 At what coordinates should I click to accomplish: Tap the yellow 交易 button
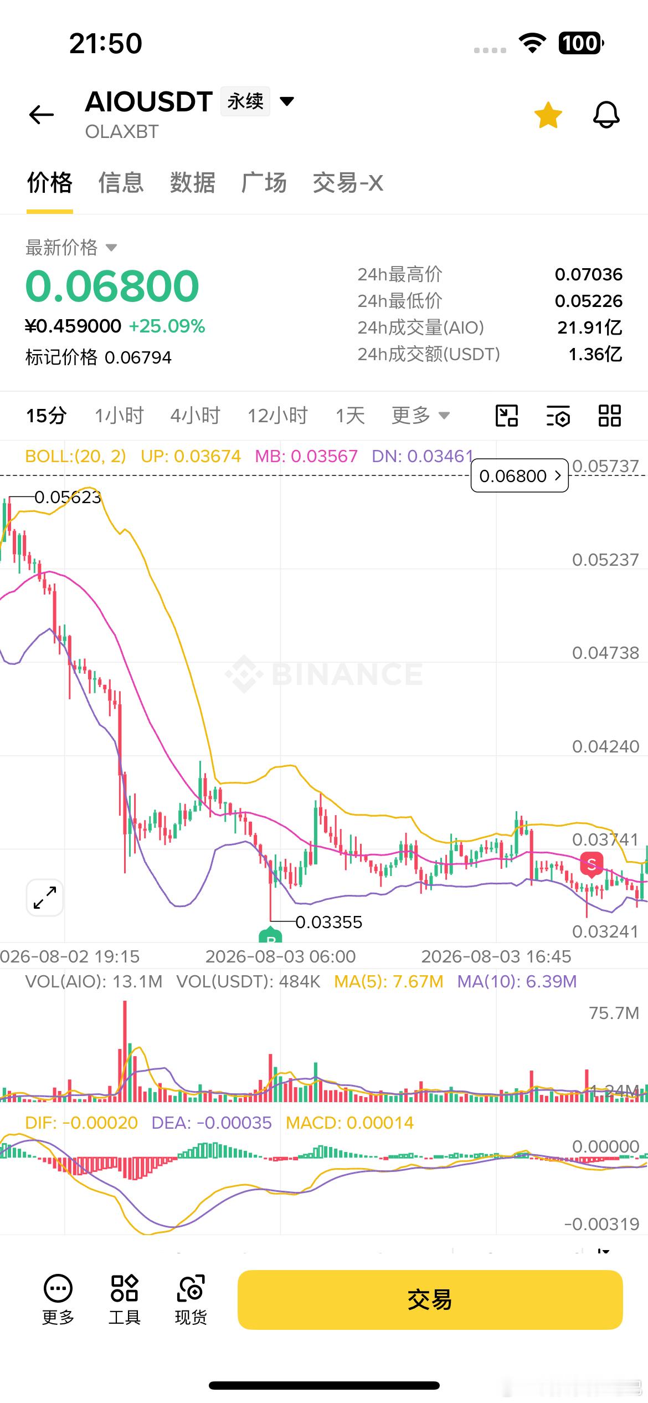pos(430,1299)
